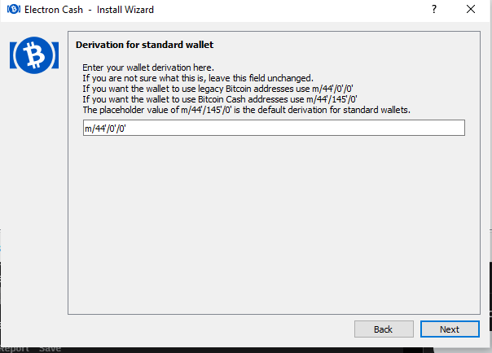Image resolution: width=492 pixels, height=353 pixels.
Task: Focus the wallet derivation path field
Action: point(274,128)
